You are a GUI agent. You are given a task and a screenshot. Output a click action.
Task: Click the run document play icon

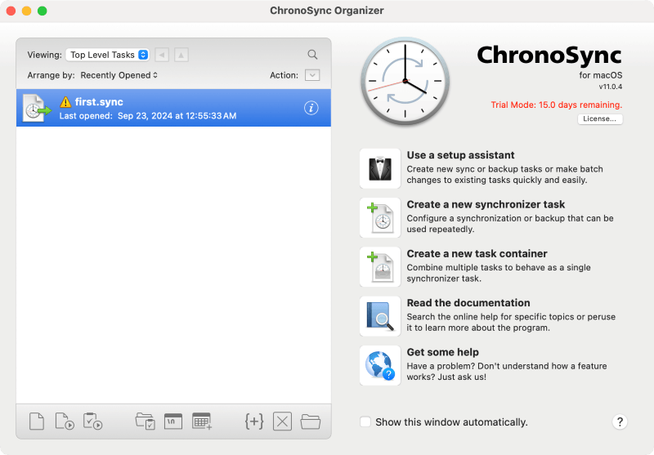65,422
